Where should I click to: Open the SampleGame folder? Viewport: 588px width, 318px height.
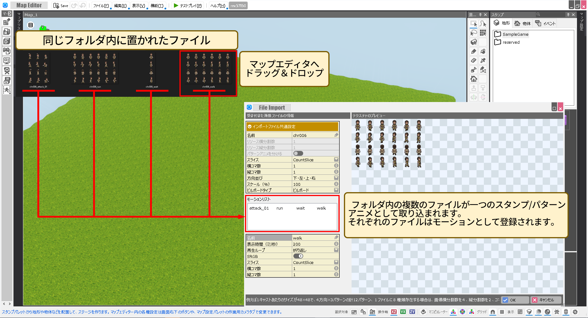(515, 34)
